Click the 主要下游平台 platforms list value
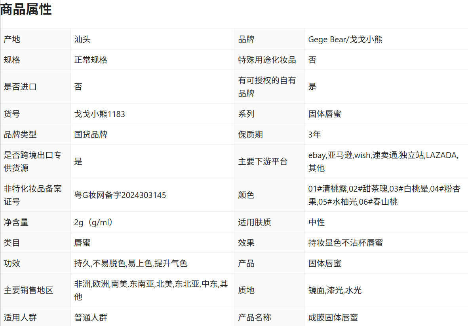468x326 pixels. click(x=383, y=161)
